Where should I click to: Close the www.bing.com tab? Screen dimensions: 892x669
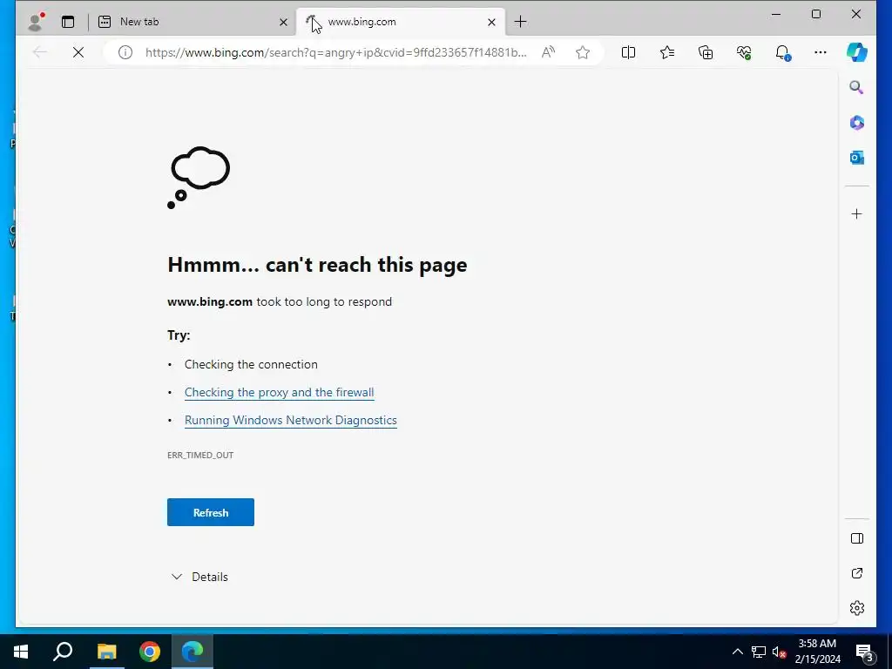491,22
